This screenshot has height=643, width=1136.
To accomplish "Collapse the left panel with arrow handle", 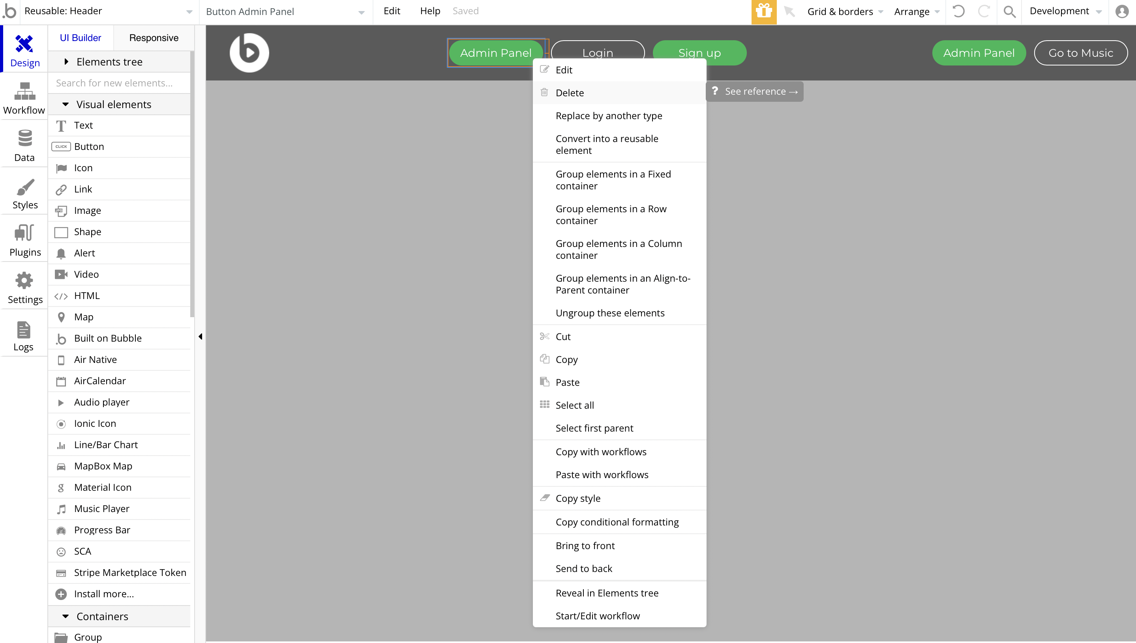I will point(200,336).
